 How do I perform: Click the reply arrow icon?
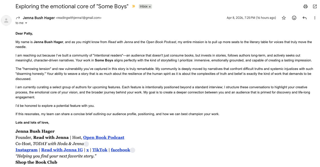coord(304,18)
